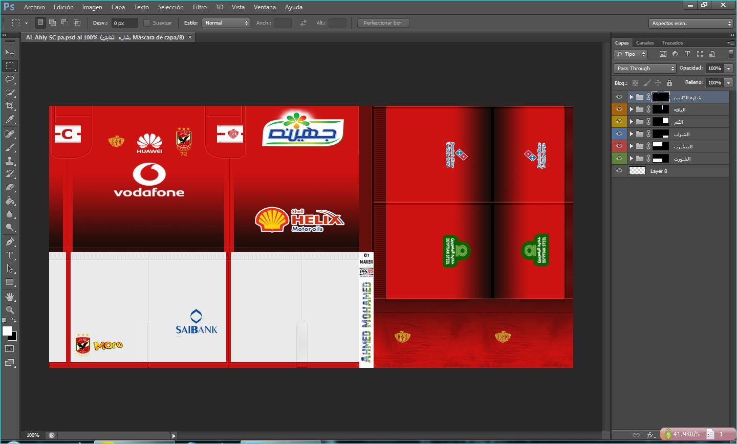Open the Layers panel options menu
737x444 pixels.
click(x=730, y=43)
